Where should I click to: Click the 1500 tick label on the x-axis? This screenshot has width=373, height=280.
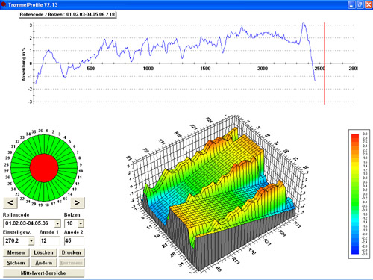click(205, 69)
